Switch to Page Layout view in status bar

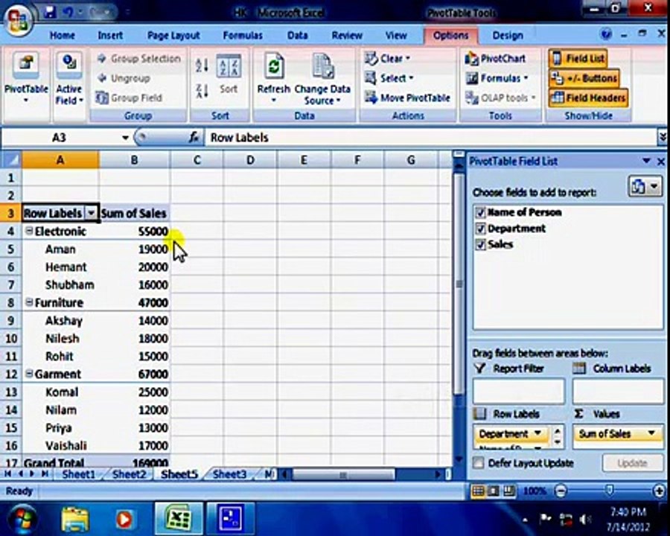pyautogui.click(x=494, y=491)
